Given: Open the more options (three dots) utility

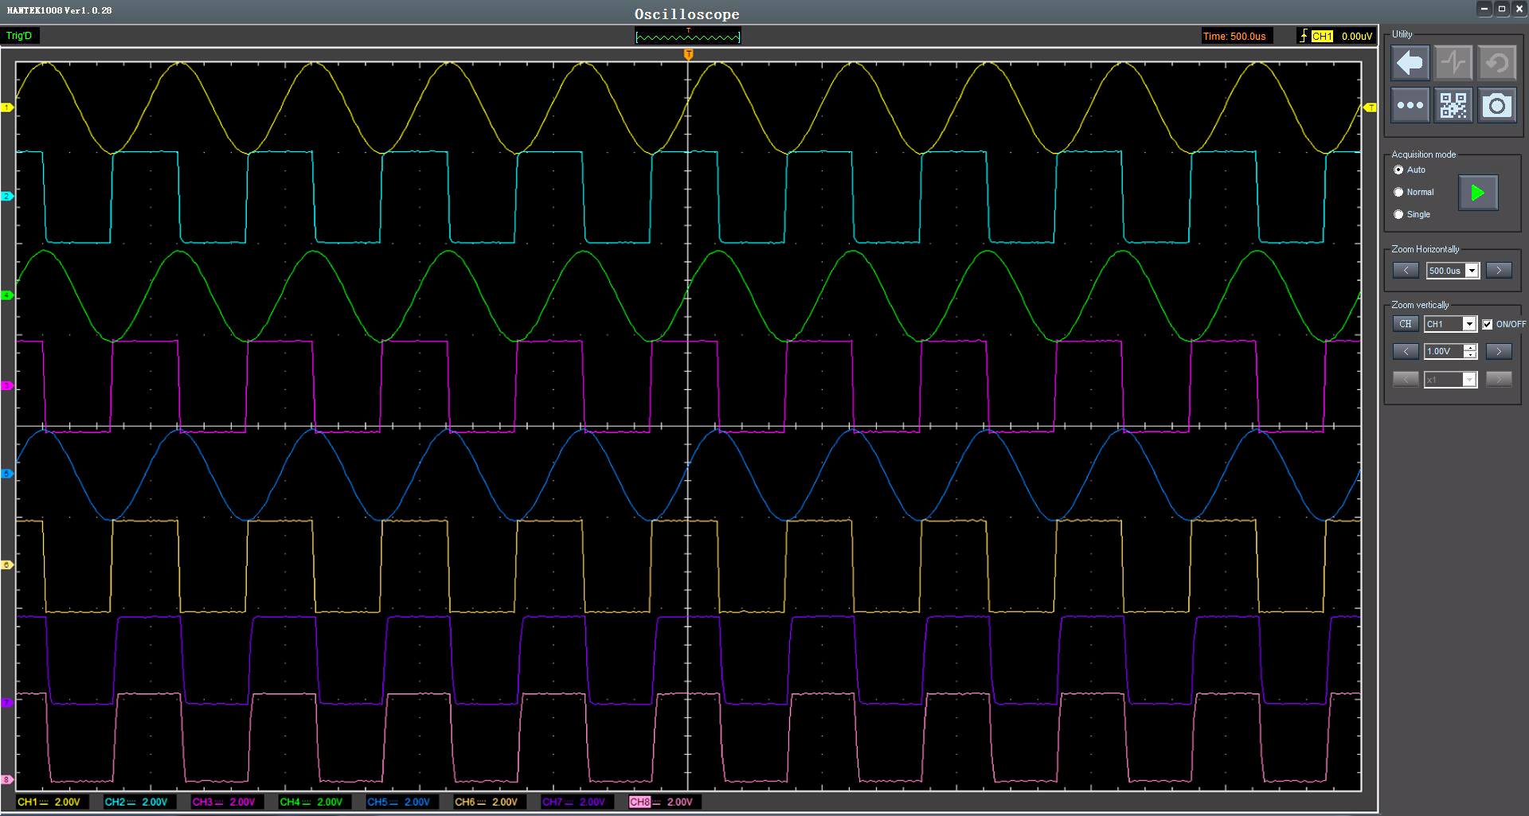Looking at the screenshot, I should click(x=1410, y=105).
